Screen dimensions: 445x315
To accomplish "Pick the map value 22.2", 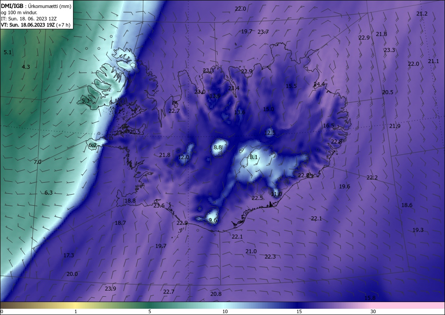I will point(372,178).
